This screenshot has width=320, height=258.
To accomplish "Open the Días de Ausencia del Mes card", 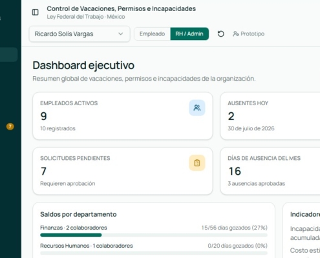I will 270,171.
